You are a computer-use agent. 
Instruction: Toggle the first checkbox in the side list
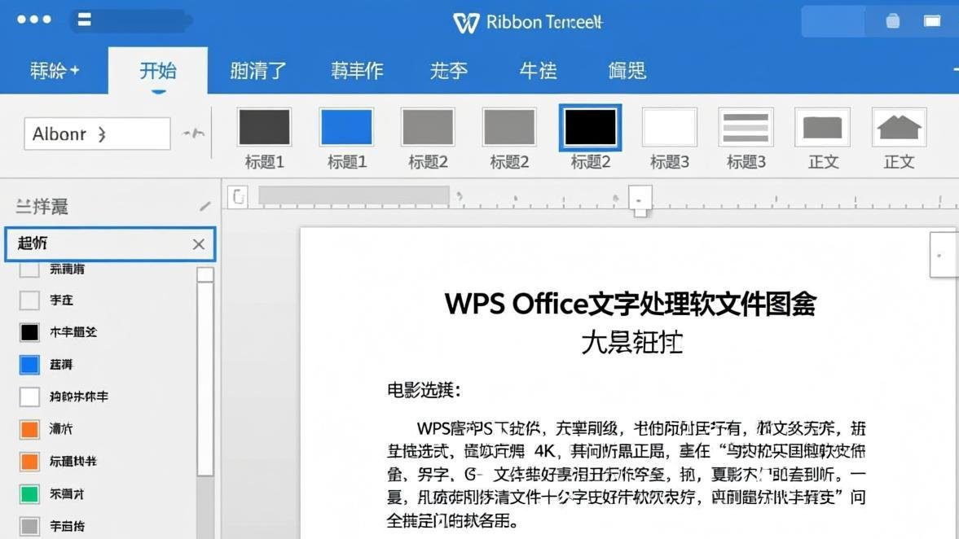(x=29, y=269)
